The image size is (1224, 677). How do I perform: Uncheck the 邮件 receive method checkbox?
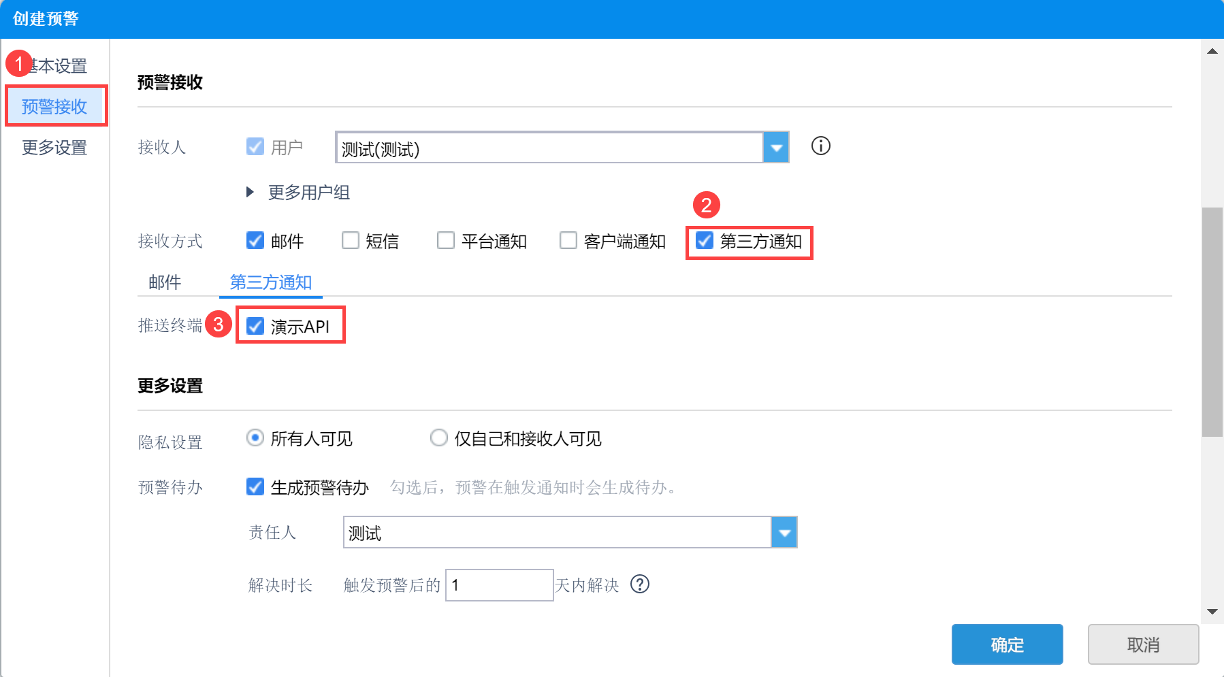coord(255,240)
